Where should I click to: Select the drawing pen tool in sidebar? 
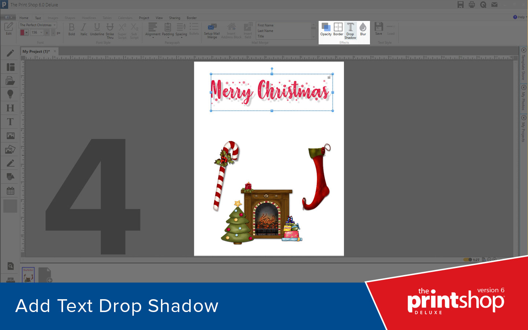tap(10, 163)
